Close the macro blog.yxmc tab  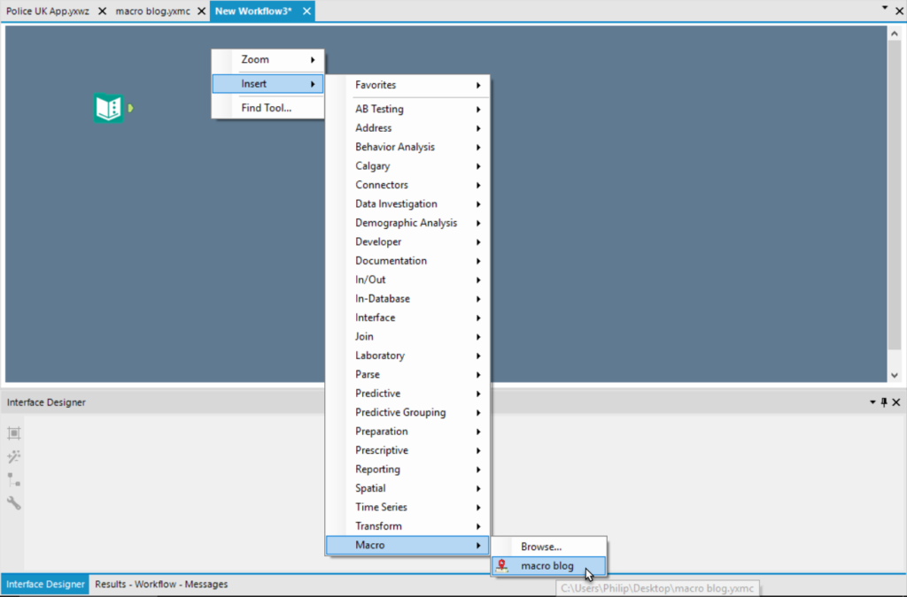tap(201, 11)
